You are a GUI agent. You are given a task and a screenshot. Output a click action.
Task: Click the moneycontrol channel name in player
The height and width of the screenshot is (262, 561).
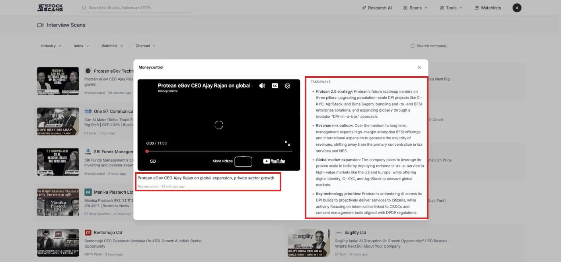click(x=168, y=91)
